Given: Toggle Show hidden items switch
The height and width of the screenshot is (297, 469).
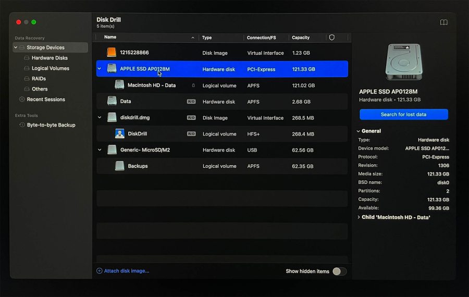Looking at the screenshot, I should [339, 271].
